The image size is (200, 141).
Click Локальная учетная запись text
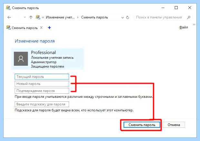pos(52,58)
